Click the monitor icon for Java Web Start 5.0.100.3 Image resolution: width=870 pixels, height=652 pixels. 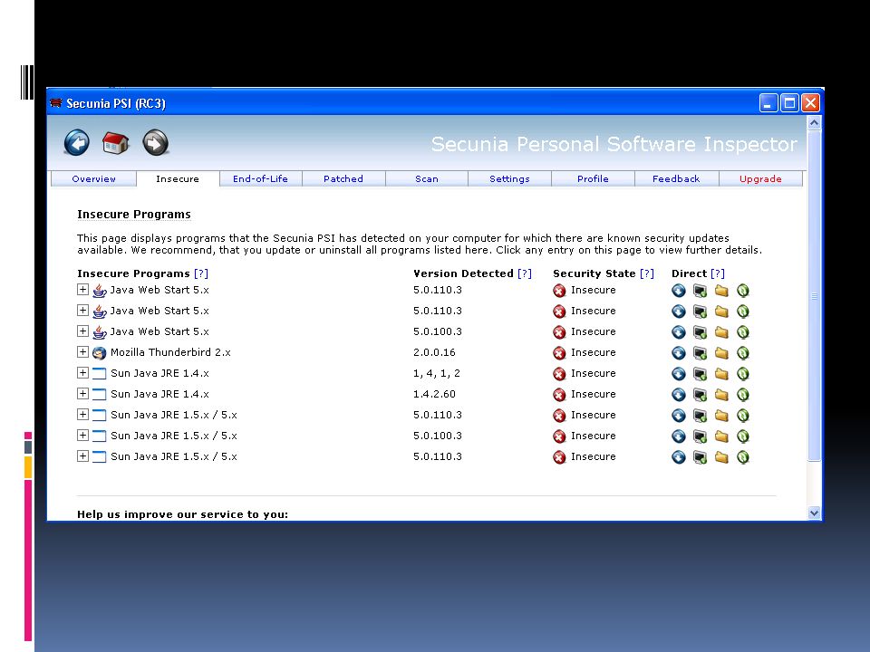click(x=700, y=332)
